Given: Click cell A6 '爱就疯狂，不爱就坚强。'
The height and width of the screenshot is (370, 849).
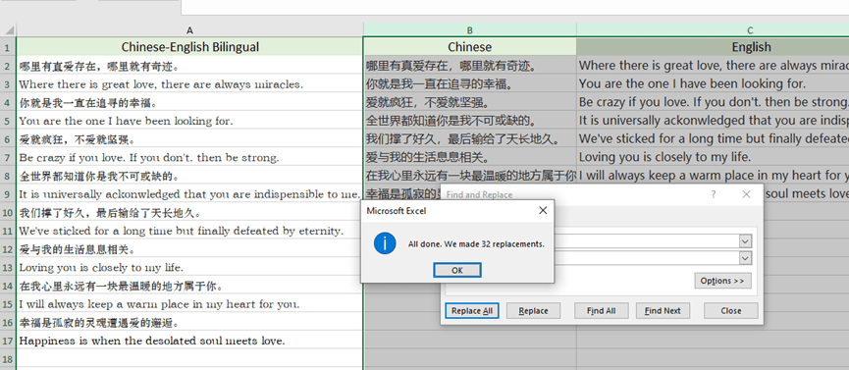Looking at the screenshot, I should tap(189, 139).
